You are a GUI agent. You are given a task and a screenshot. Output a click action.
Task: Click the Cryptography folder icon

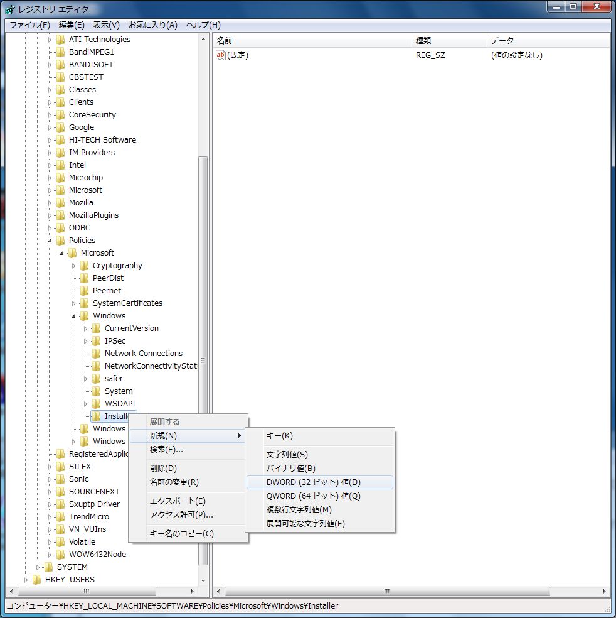(x=84, y=266)
